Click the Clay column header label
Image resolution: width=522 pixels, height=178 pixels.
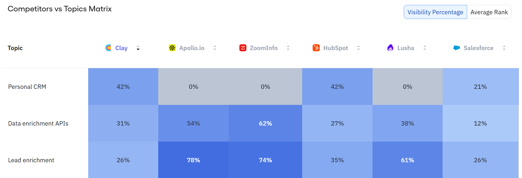pyautogui.click(x=121, y=48)
